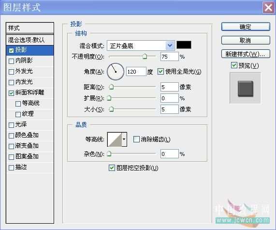This screenshot has height=230, width=276.
Task: Uncheck the 斜面和浮雕 checkbox
Action: click(11, 93)
